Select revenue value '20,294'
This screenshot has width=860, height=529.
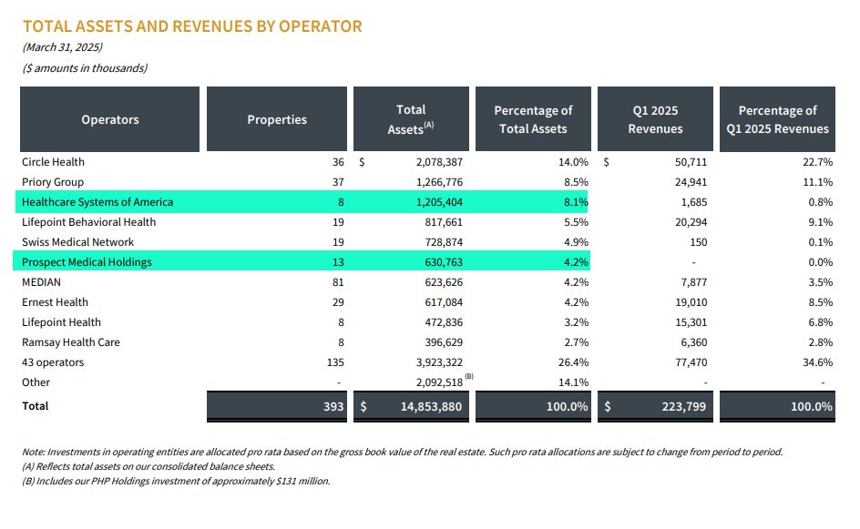click(691, 222)
